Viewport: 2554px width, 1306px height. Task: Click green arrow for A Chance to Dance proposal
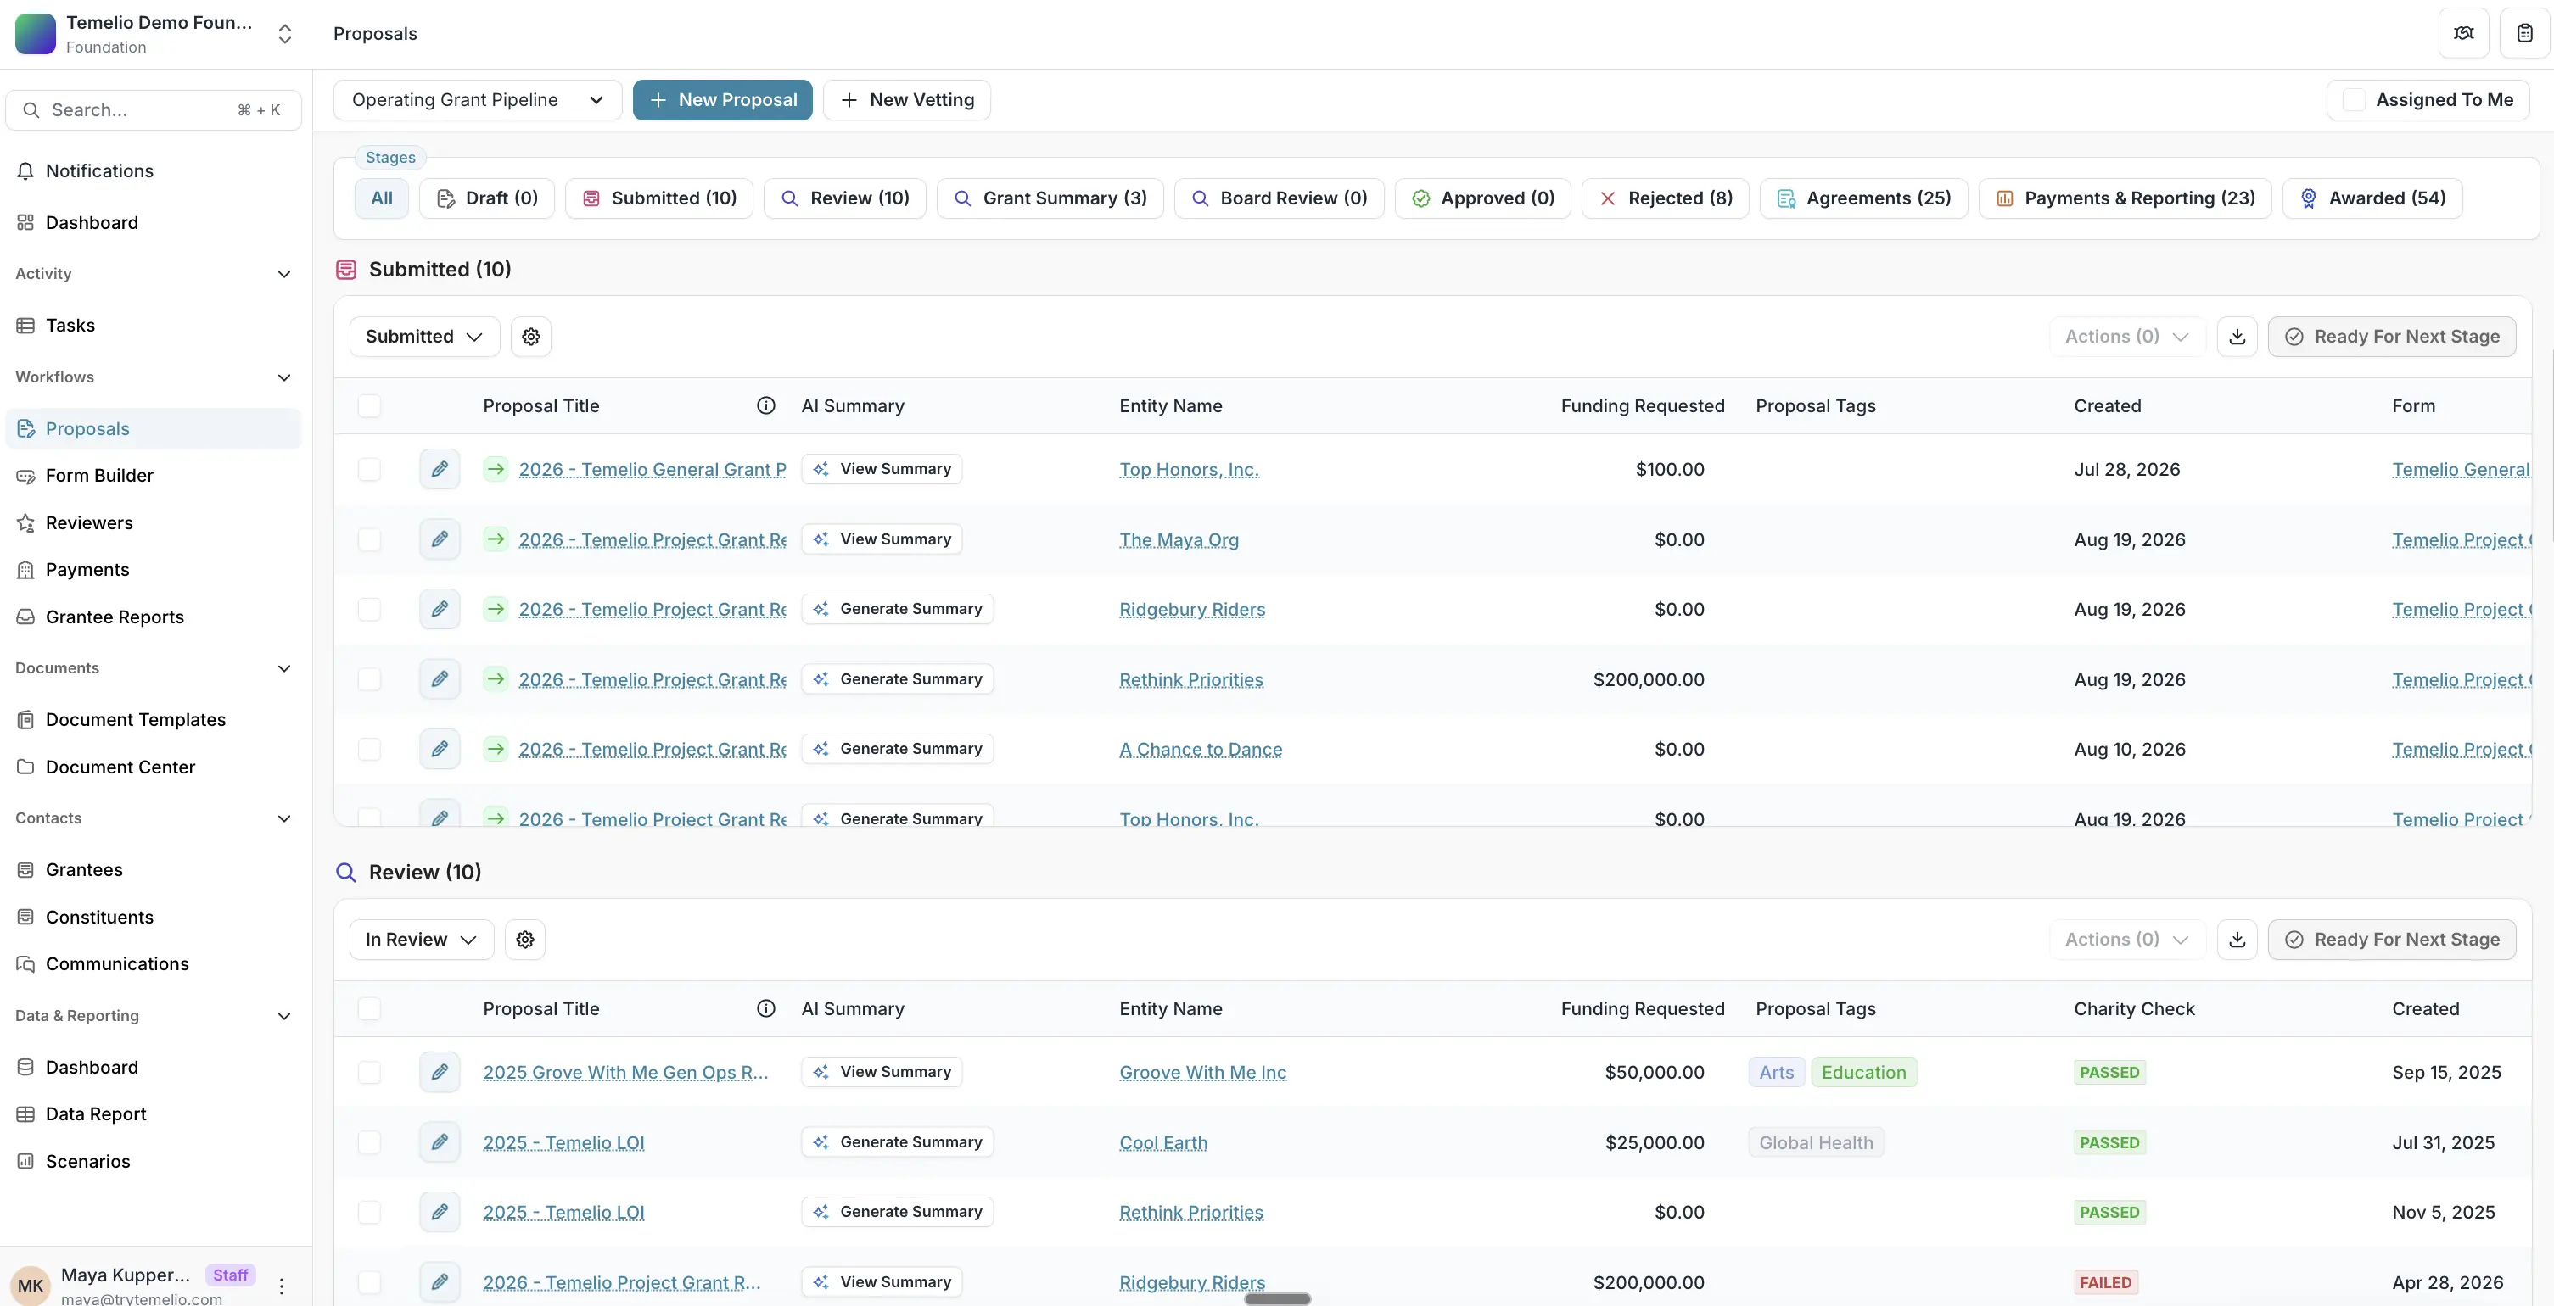[496, 748]
